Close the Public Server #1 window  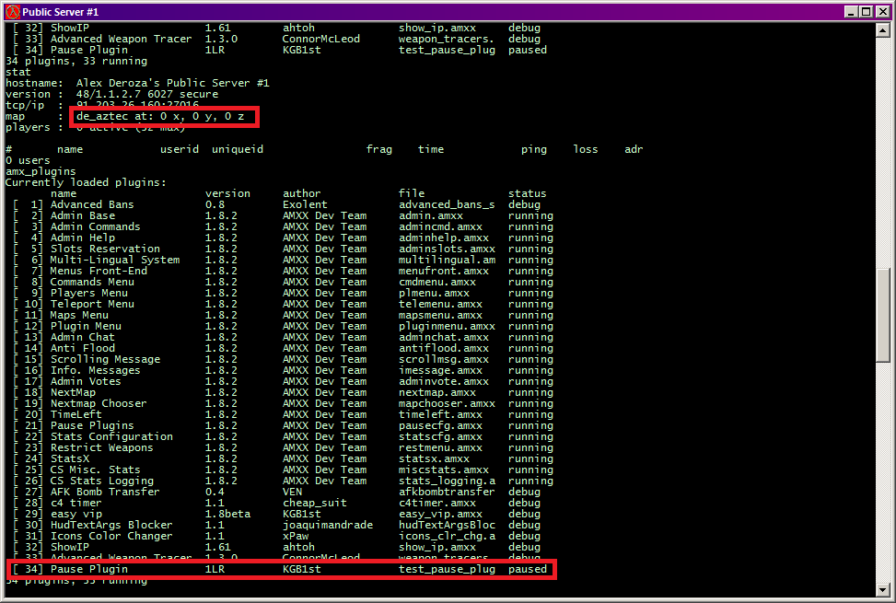click(x=883, y=11)
